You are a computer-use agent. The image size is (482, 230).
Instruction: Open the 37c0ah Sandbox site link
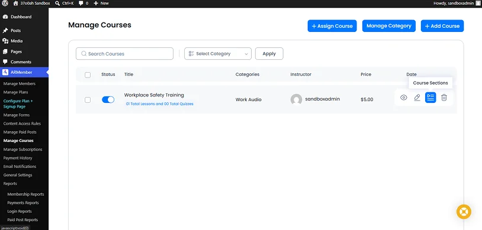[31, 3]
